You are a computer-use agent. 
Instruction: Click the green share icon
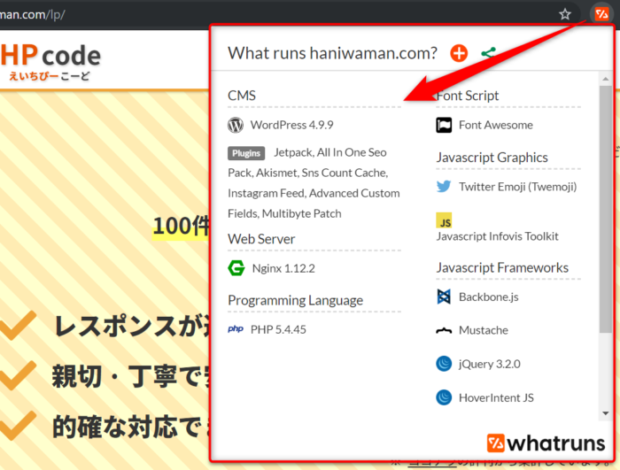point(488,53)
